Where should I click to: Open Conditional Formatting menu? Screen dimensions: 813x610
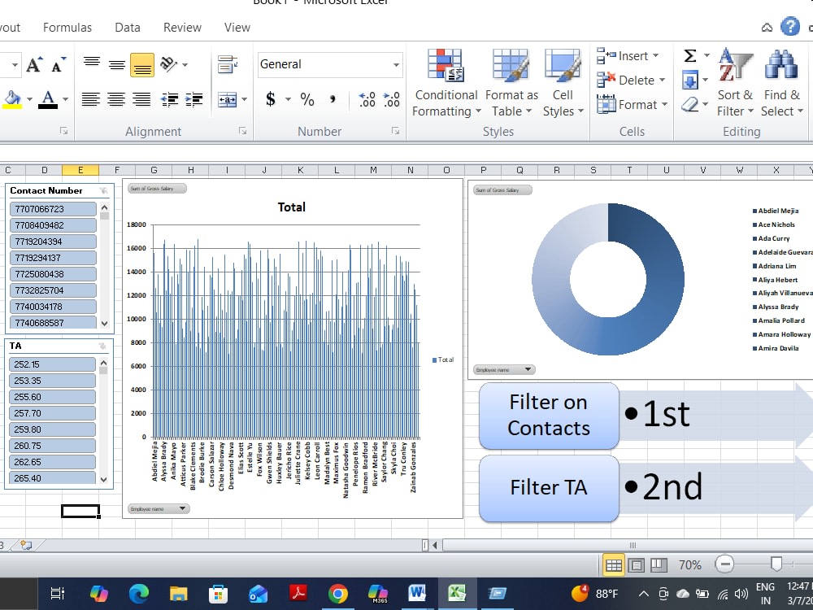coord(446,84)
